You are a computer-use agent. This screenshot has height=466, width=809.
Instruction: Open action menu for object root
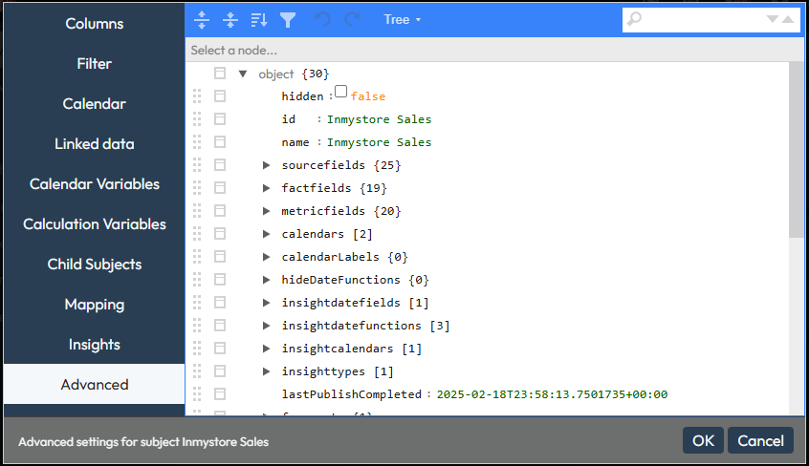tap(220, 74)
